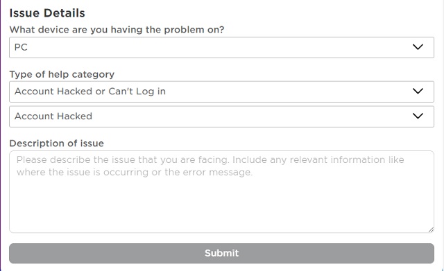Select the PC text in the device field

pyautogui.click(x=21, y=47)
